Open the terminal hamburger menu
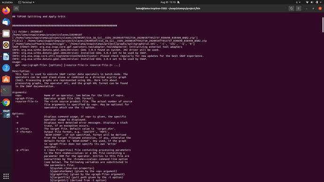324x182 pixels. pos(298,8)
